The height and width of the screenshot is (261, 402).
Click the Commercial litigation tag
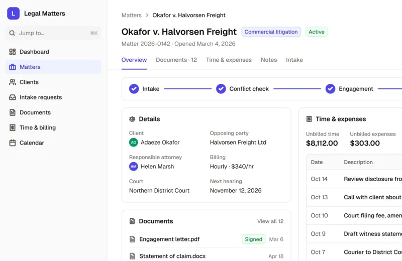tap(271, 32)
